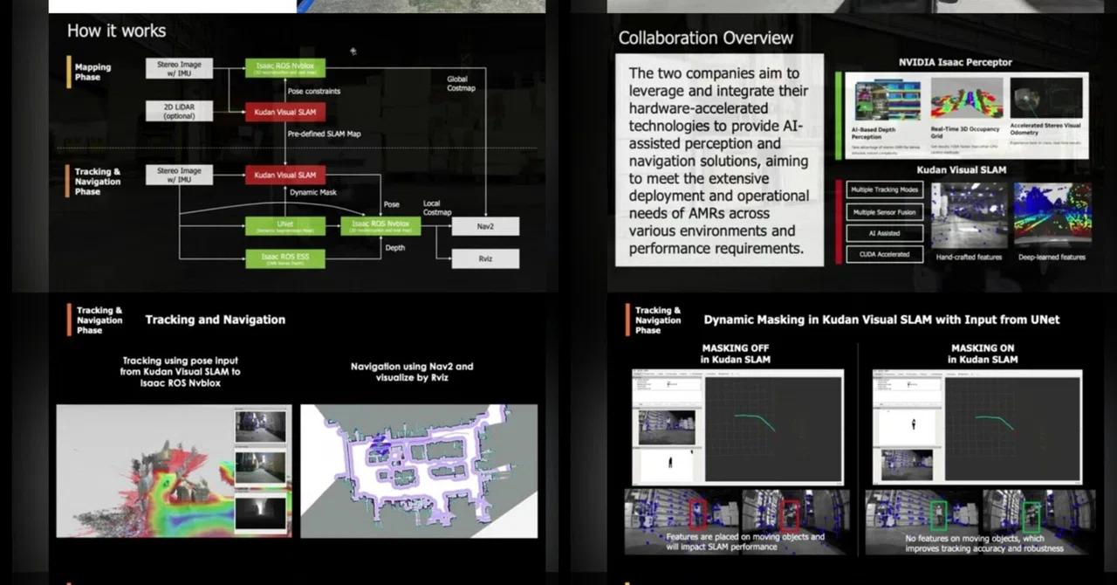This screenshot has width=1117, height=585.
Task: Click the 'Tracking using pose input' caption
Action: pos(181,371)
